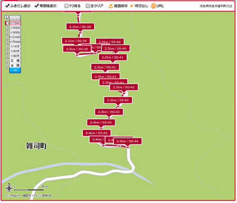
Task: Click the 2.4km / 00:44 route balloon
Action: (128, 141)
